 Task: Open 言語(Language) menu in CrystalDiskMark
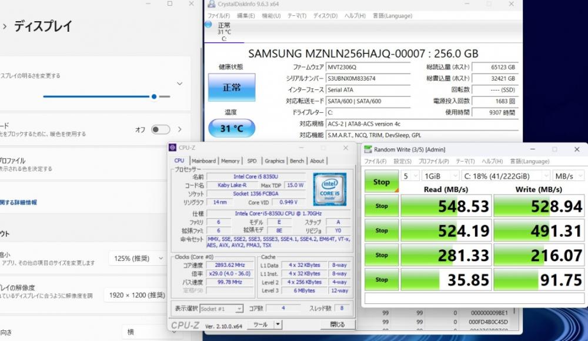pyautogui.click(x=530, y=161)
